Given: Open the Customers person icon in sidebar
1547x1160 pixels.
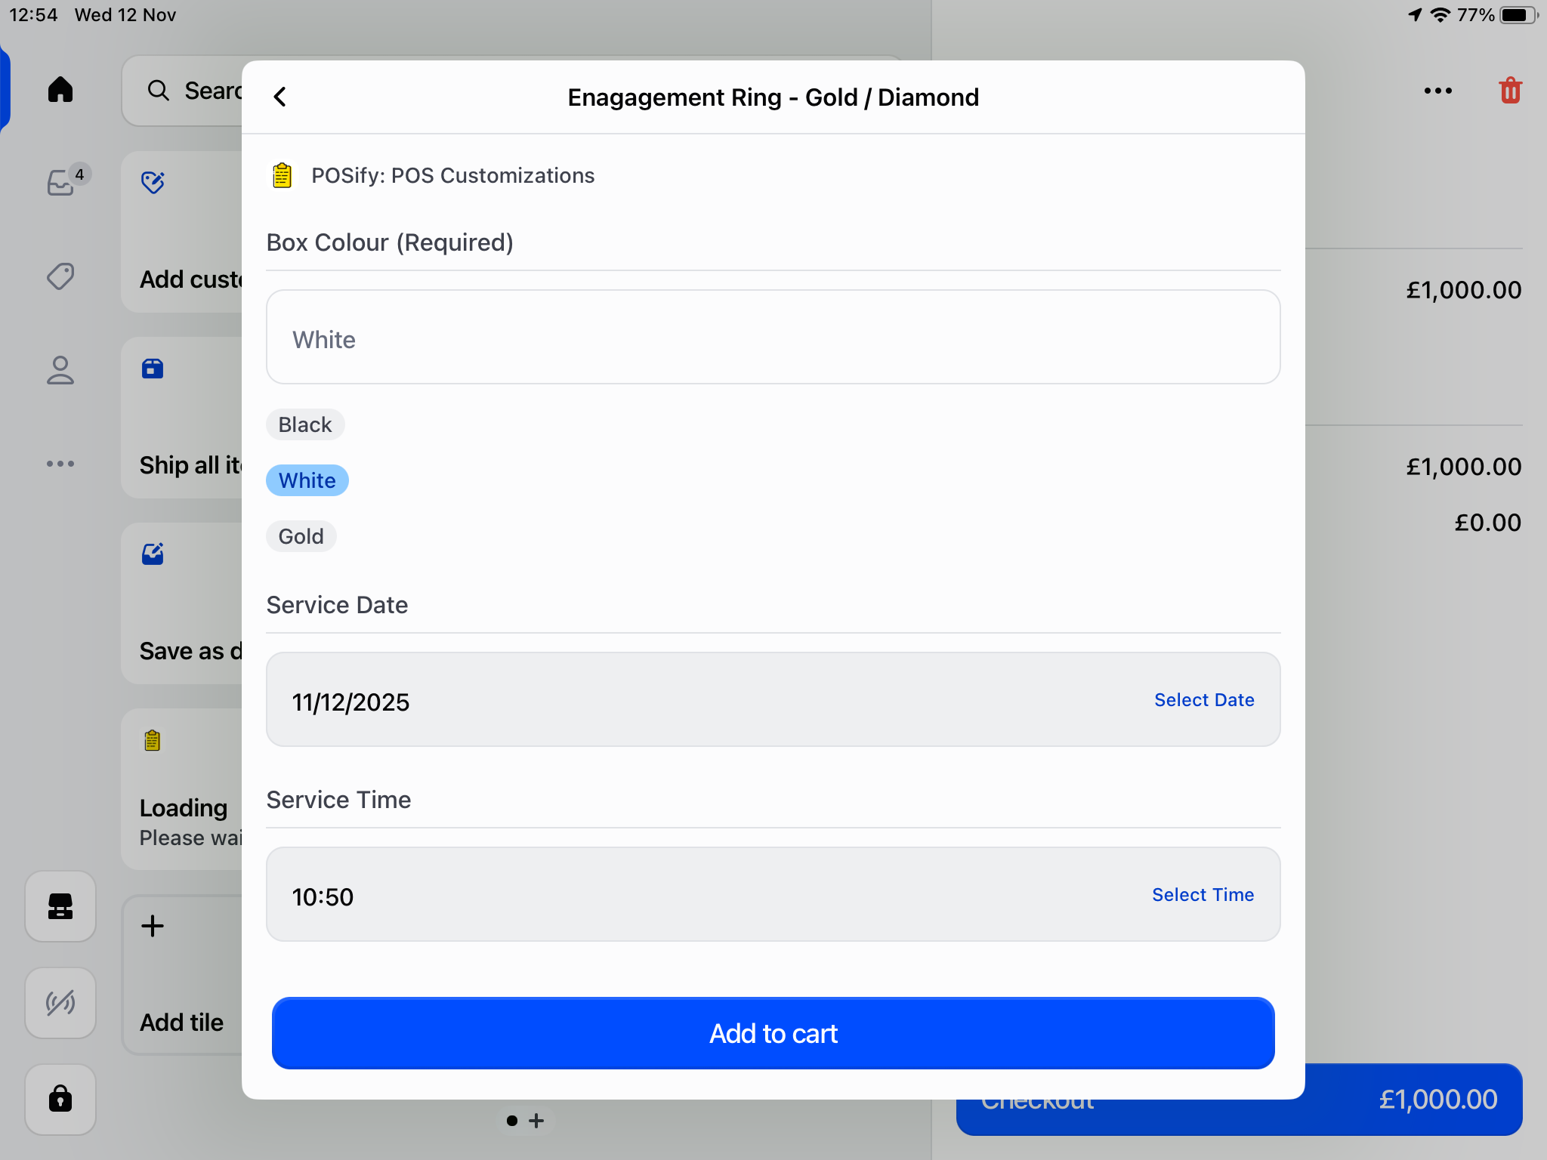Looking at the screenshot, I should coord(60,370).
